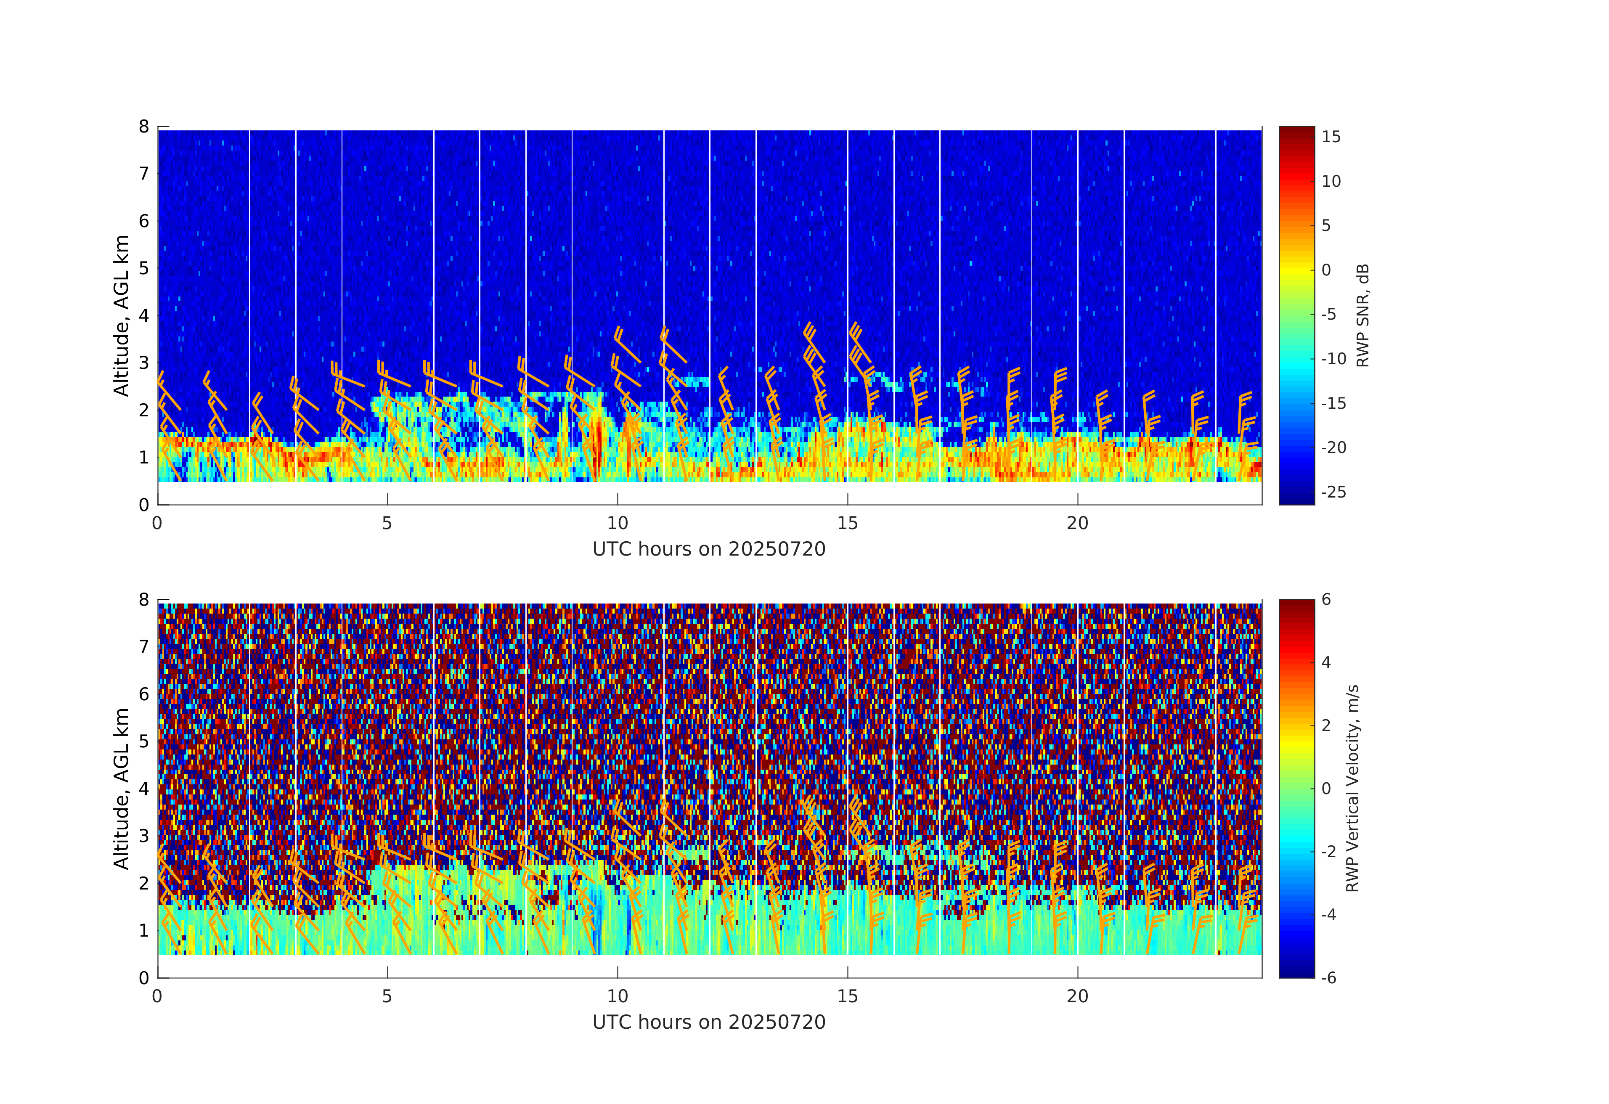Click the 0 tick on SNR colorbar
This screenshot has width=1609, height=1104.
pos(1326,270)
